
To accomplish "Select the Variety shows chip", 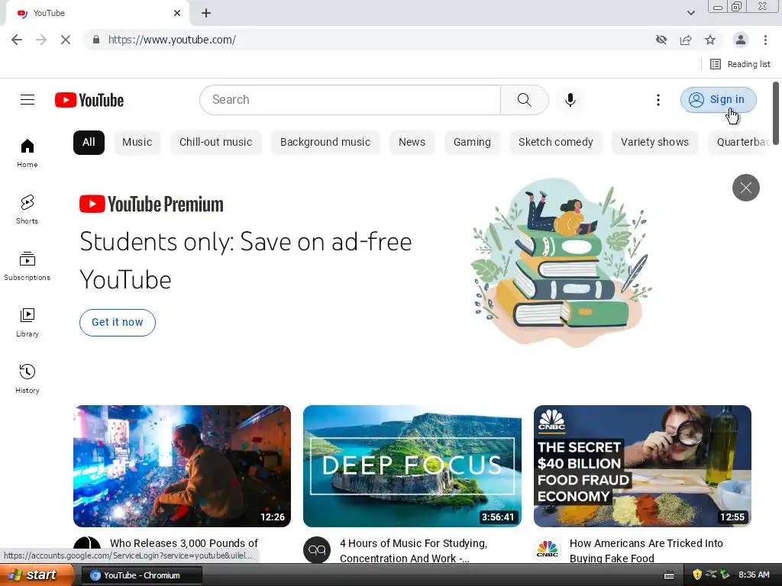I will coord(654,143).
